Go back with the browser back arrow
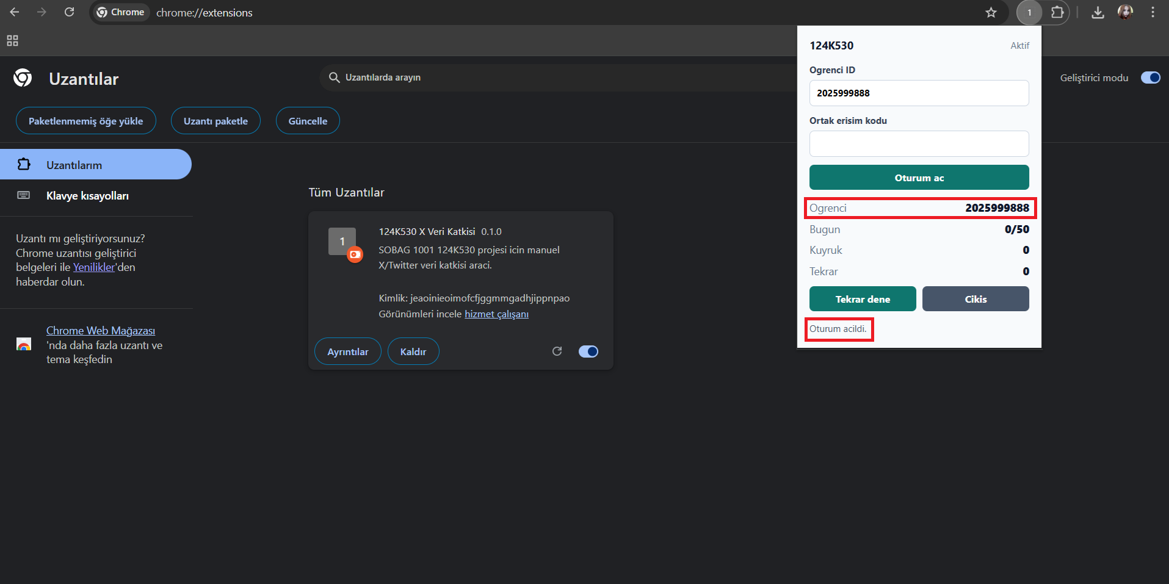 click(x=15, y=12)
